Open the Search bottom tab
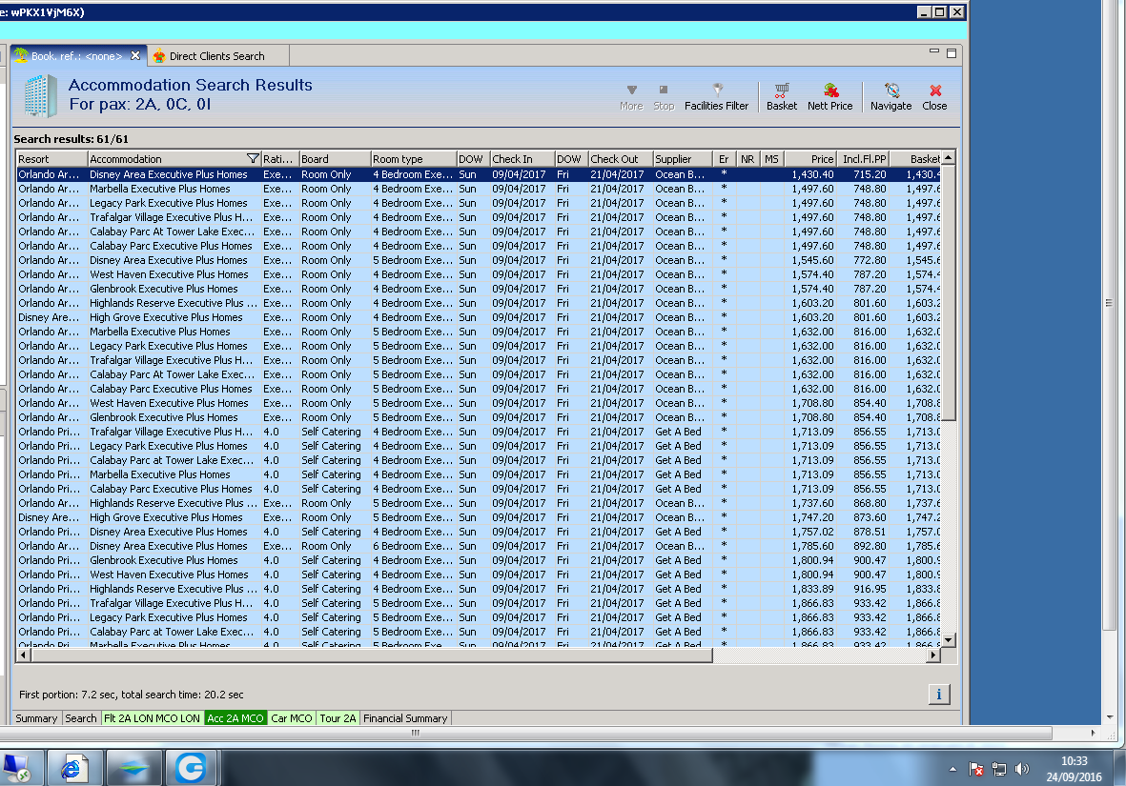1126x786 pixels. pyautogui.click(x=80, y=717)
